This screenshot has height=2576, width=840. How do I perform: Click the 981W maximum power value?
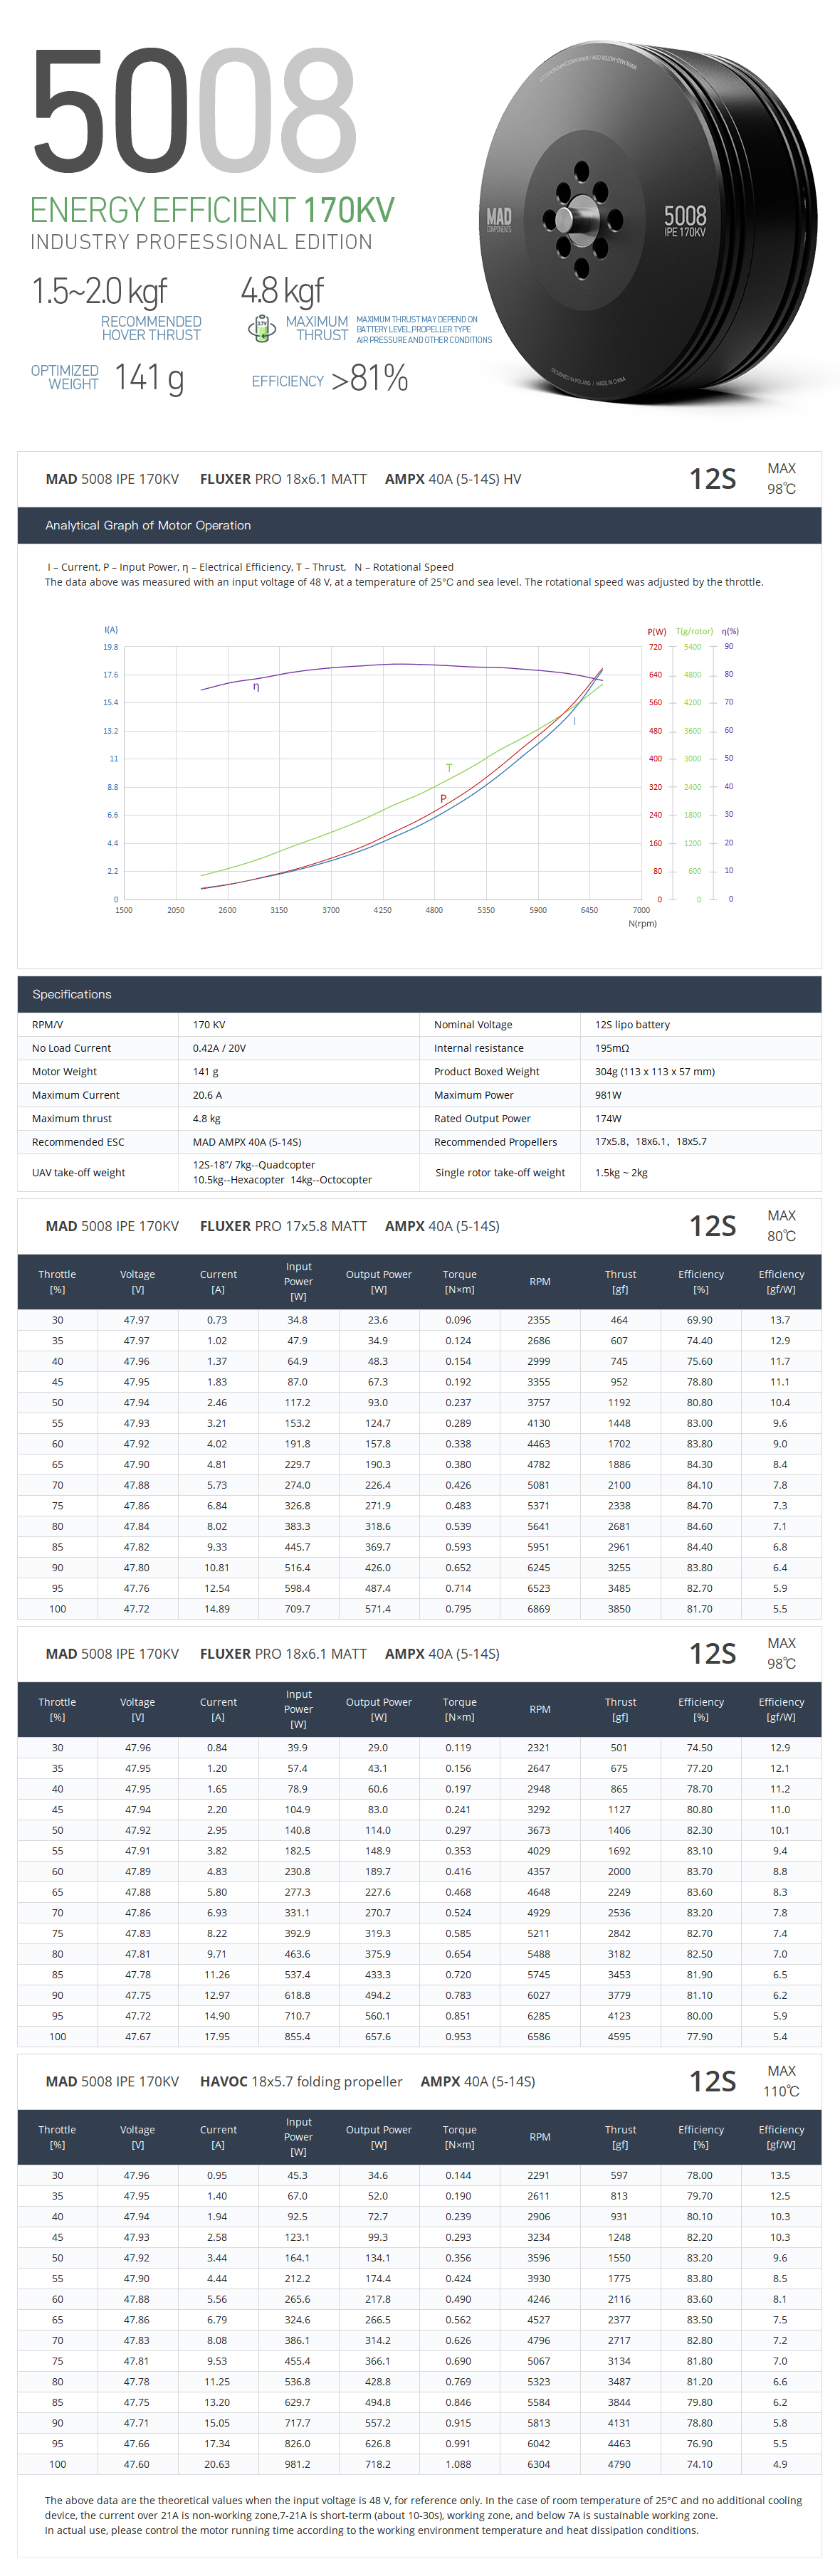pos(608,1095)
